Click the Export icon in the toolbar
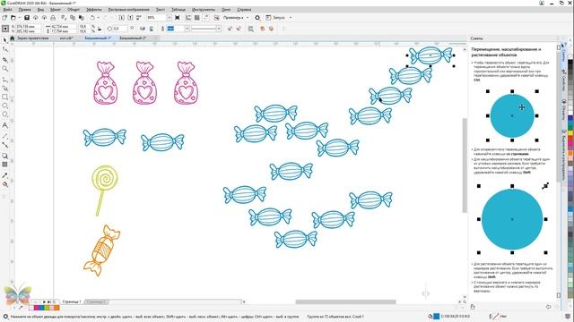The height and width of the screenshot is (322, 574). tap(130, 18)
